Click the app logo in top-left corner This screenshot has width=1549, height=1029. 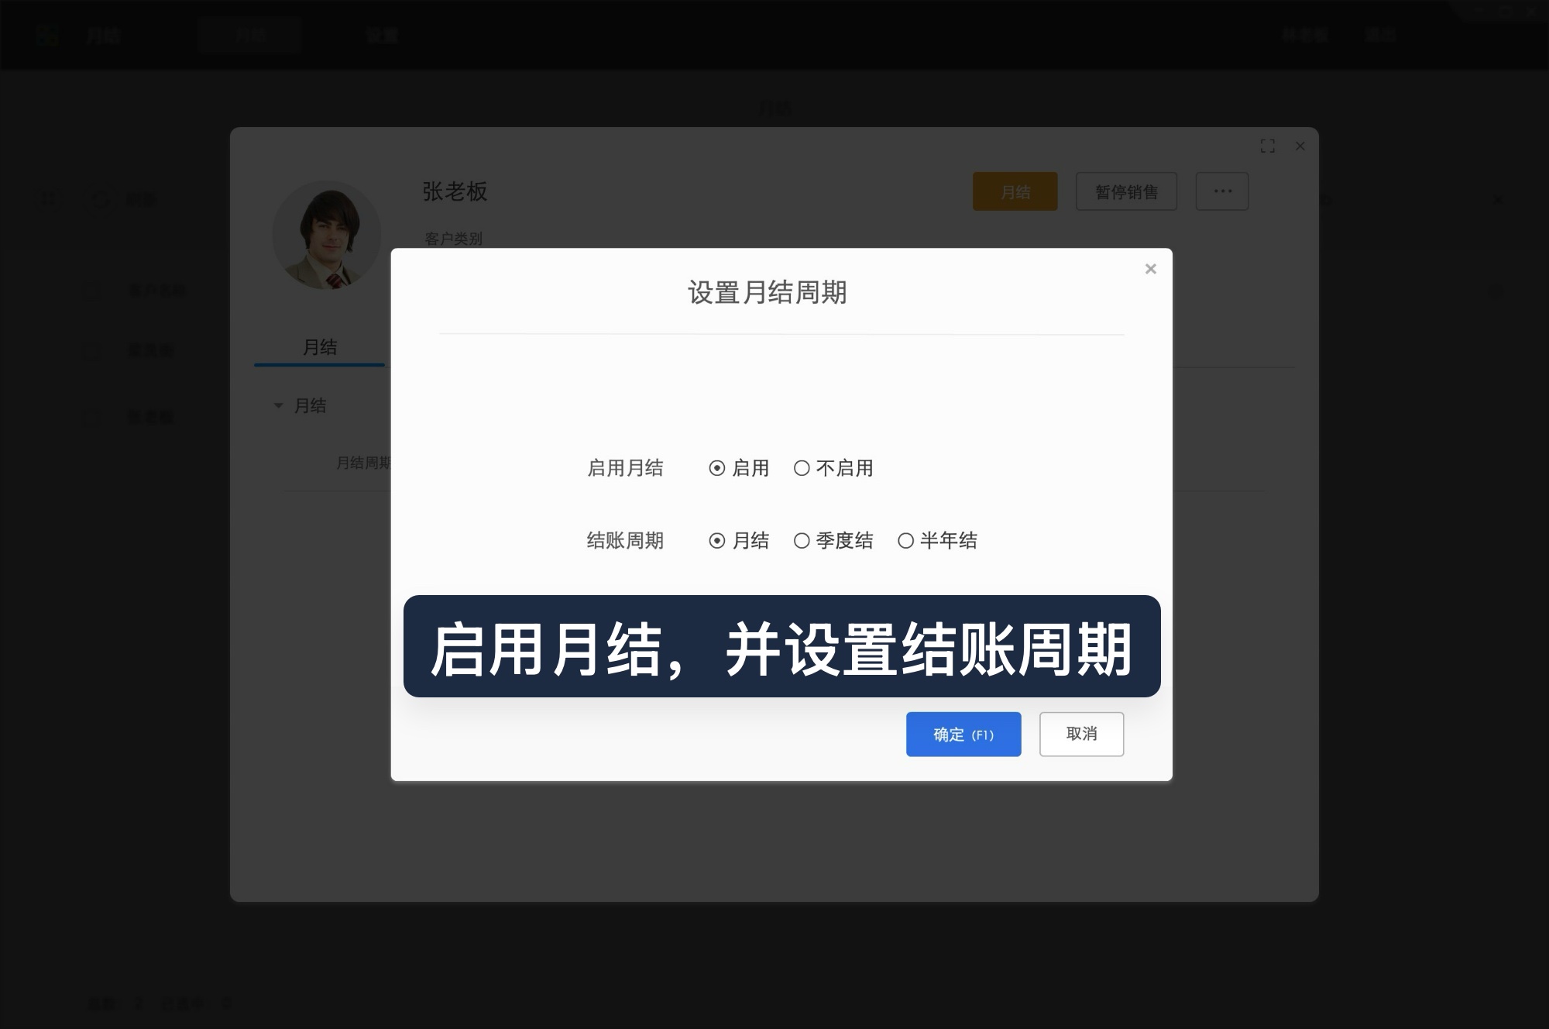point(48,35)
